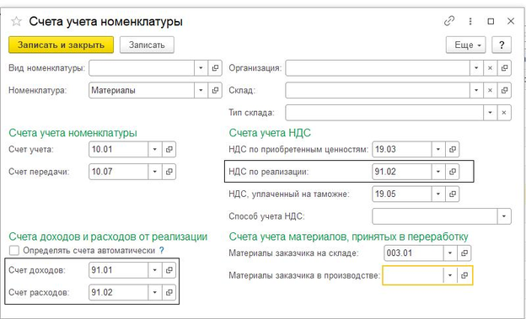Open the Организация field's linked form
The height and width of the screenshot is (319, 526).
[x=504, y=68]
